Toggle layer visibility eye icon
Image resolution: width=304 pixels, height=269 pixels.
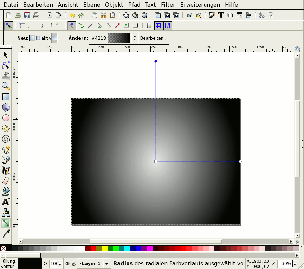[67, 263]
